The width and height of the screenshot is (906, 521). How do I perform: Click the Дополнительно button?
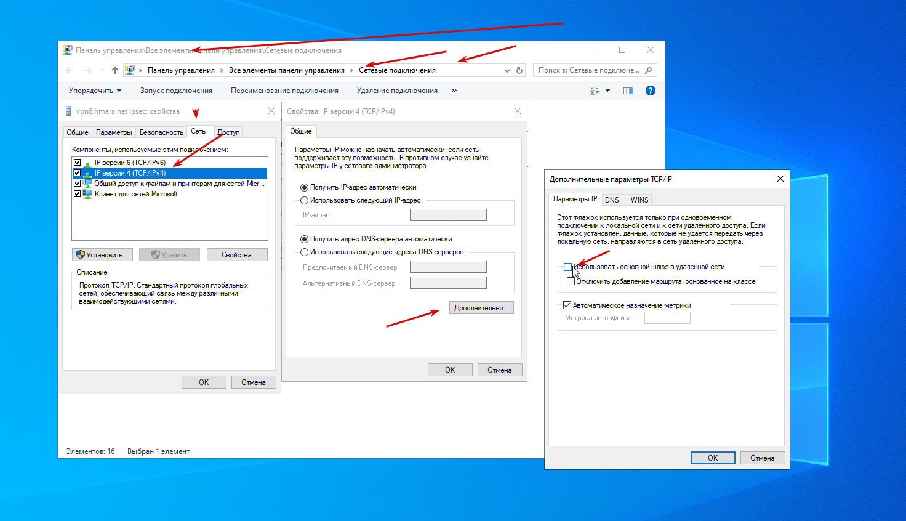[x=481, y=308]
